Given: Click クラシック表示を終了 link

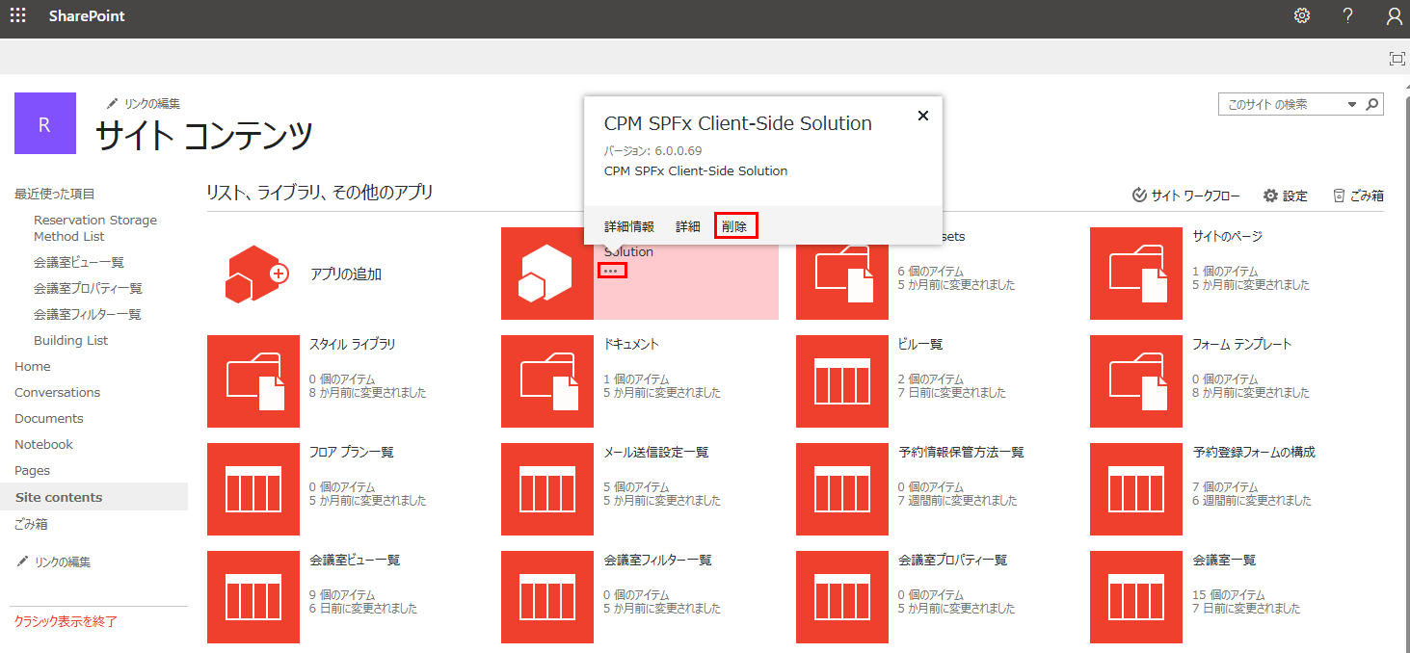Looking at the screenshot, I should click(x=66, y=621).
